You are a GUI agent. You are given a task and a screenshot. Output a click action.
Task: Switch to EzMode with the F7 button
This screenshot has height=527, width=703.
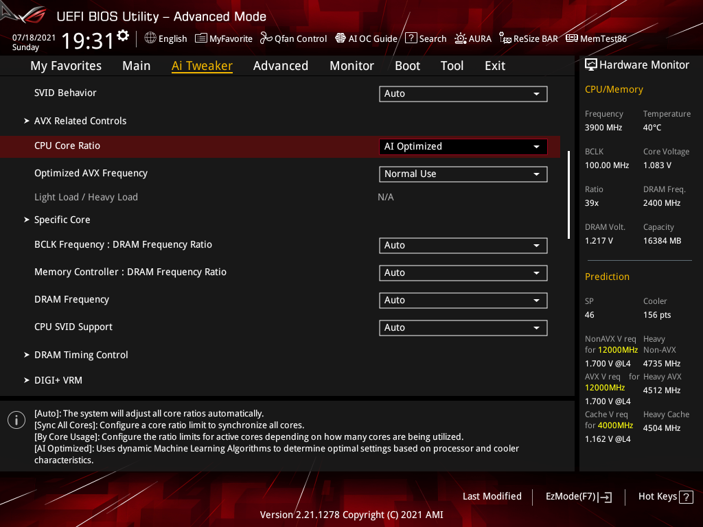(x=578, y=496)
